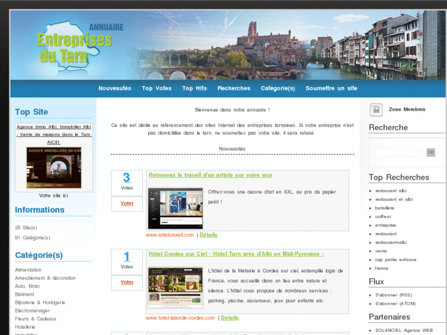Open the Top Votes page

coord(157,89)
